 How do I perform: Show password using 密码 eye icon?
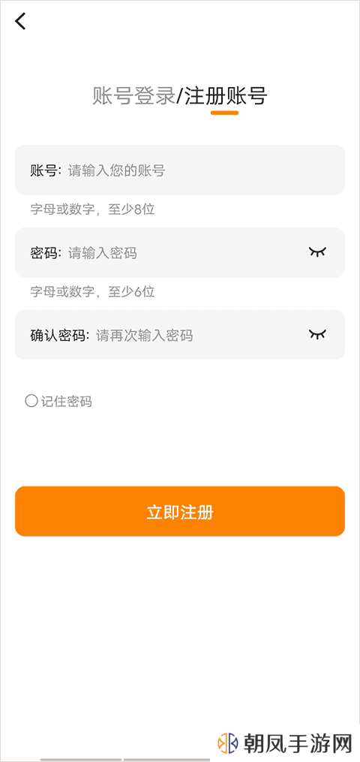318,251
